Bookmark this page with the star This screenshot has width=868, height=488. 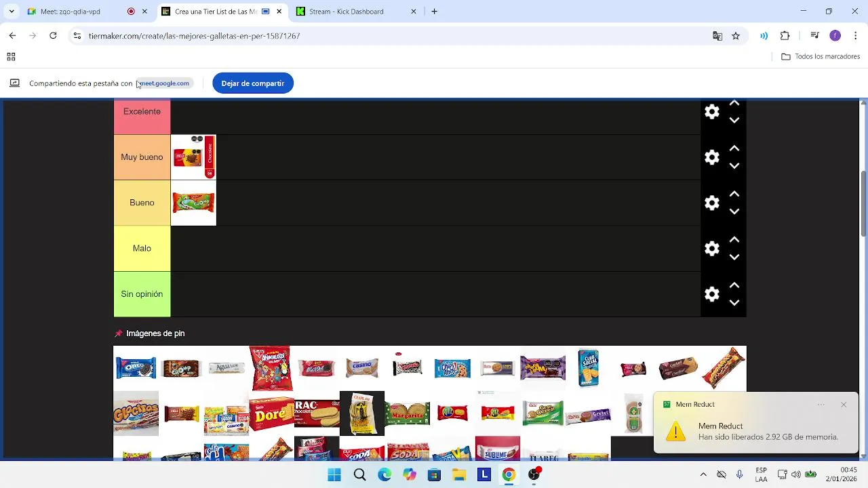tap(736, 36)
